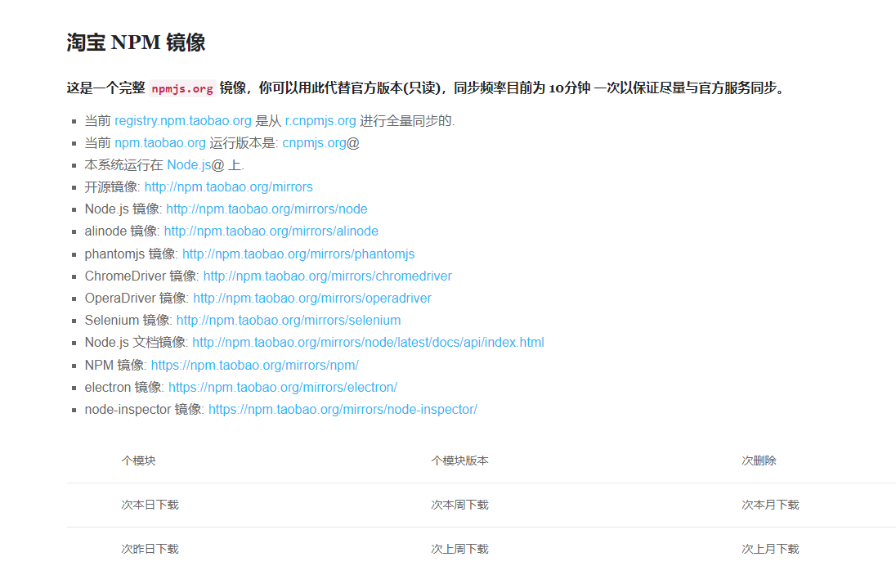Viewport: 896px width, 566px height.
Task: Open the Node.js 镜像 mirrors/node link
Action: click(x=267, y=209)
